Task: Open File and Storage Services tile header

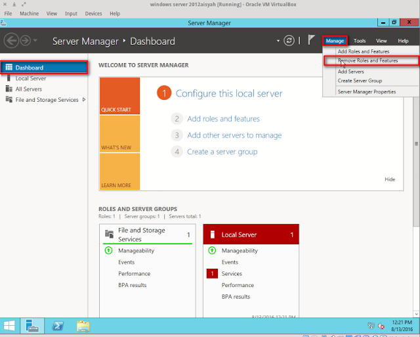Action: [x=147, y=235]
